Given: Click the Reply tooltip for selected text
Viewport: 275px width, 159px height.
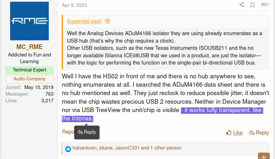Looking at the screenshot, I should click(87, 132).
